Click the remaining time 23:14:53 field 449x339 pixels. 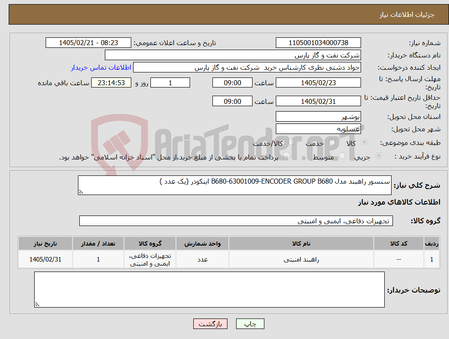(111, 83)
